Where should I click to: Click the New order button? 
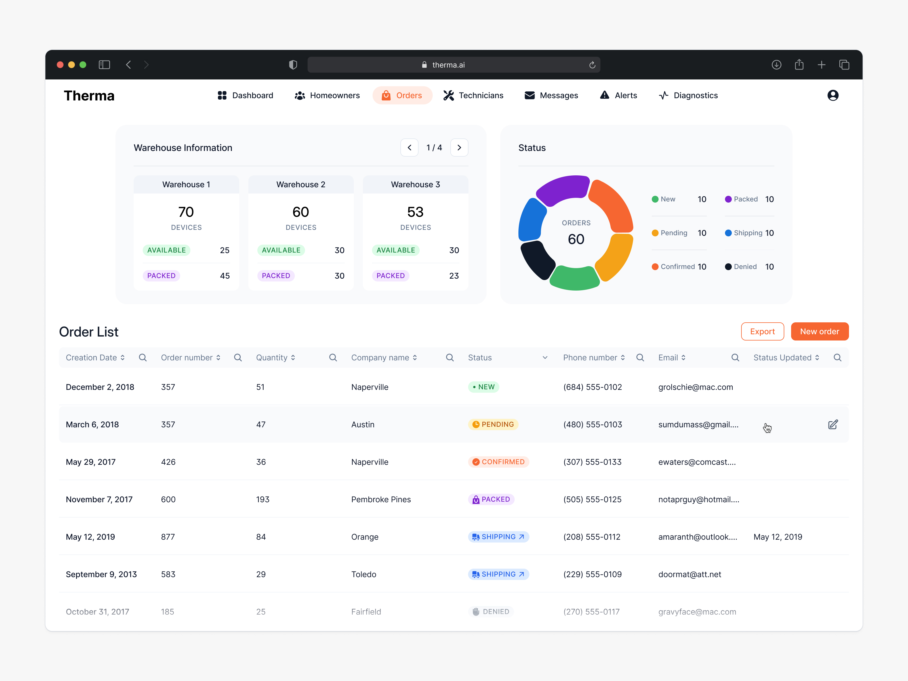[819, 331]
